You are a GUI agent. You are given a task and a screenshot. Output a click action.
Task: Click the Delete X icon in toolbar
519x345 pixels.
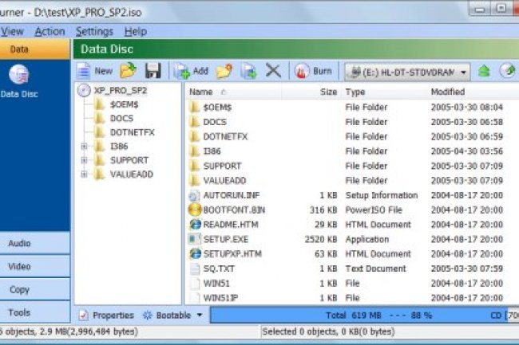click(x=273, y=71)
